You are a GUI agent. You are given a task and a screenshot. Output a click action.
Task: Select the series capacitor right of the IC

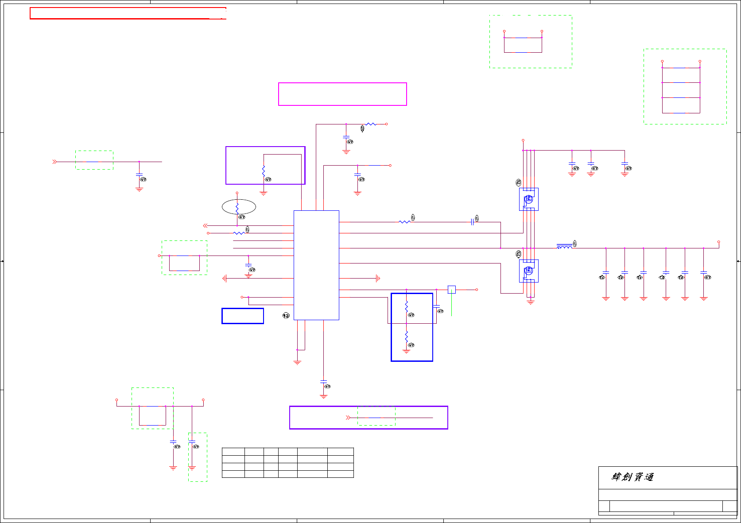click(473, 222)
